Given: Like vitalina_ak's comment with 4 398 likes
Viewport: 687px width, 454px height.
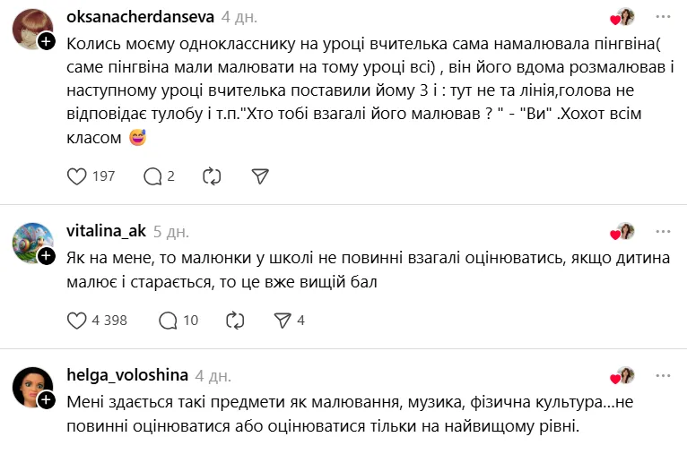Looking at the screenshot, I should tap(77, 320).
